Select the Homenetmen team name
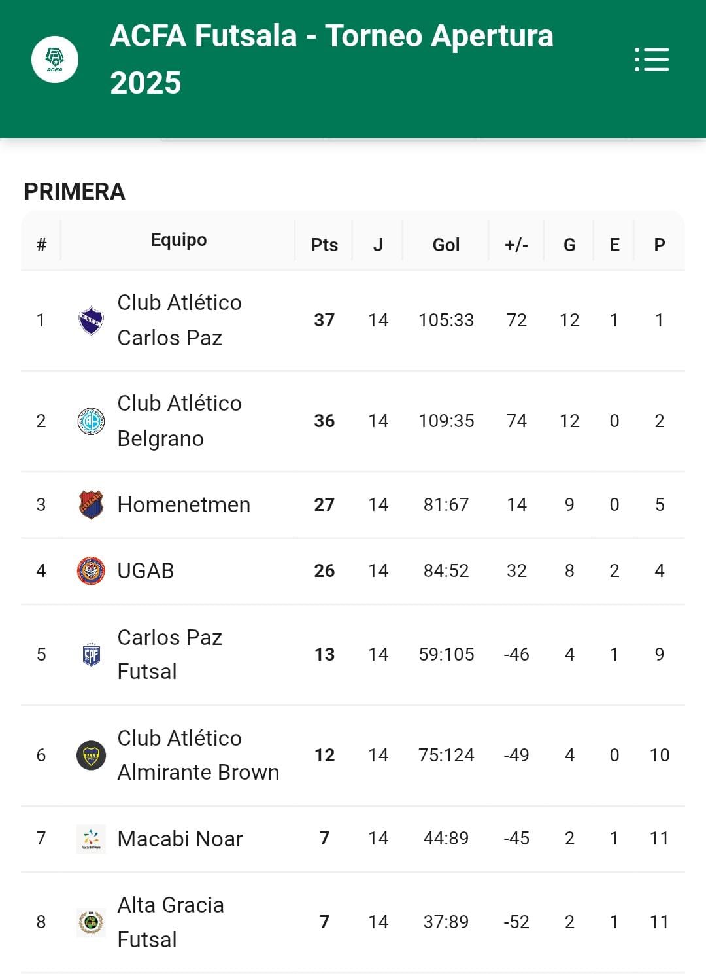 (184, 505)
